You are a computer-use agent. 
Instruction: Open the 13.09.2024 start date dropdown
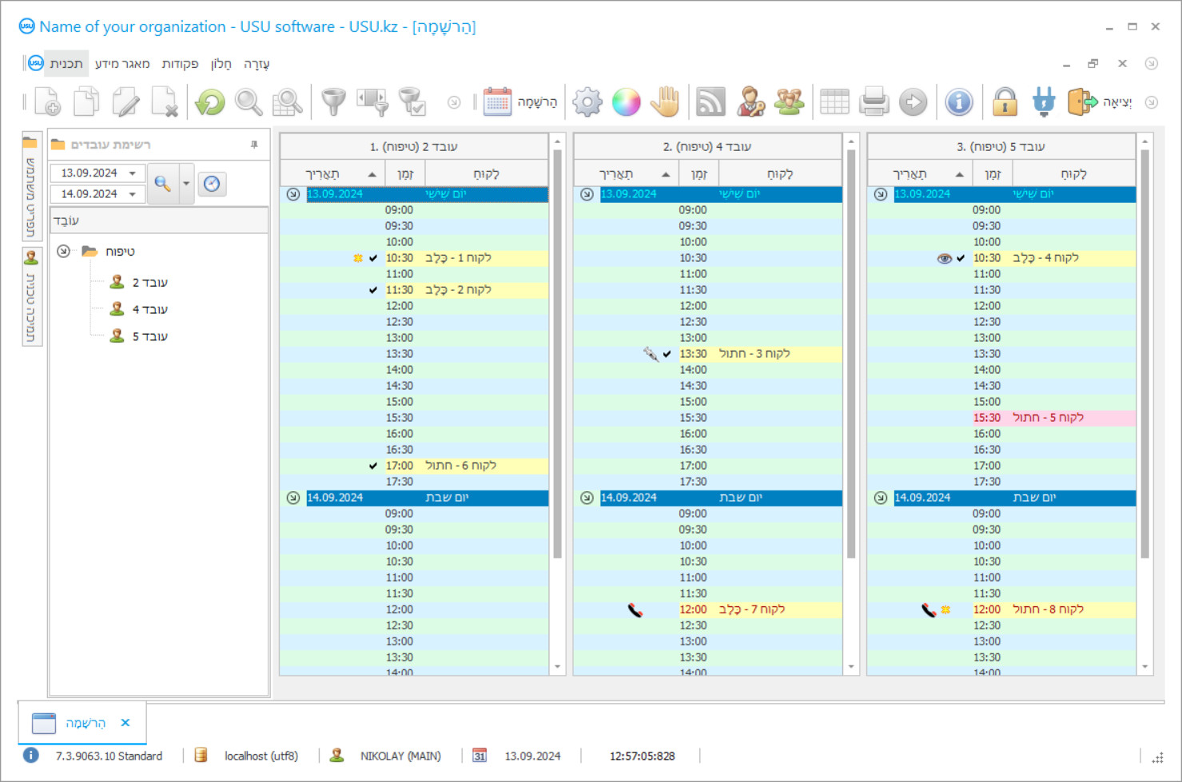pos(133,173)
